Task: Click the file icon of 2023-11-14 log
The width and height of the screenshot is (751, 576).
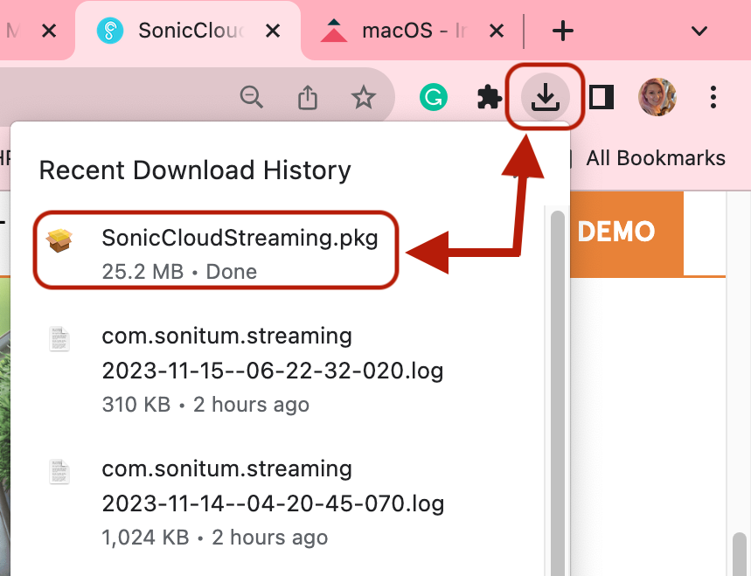Action: click(x=59, y=472)
